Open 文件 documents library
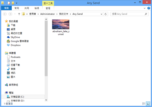This screenshot has width=152, height=107. click(x=13, y=61)
